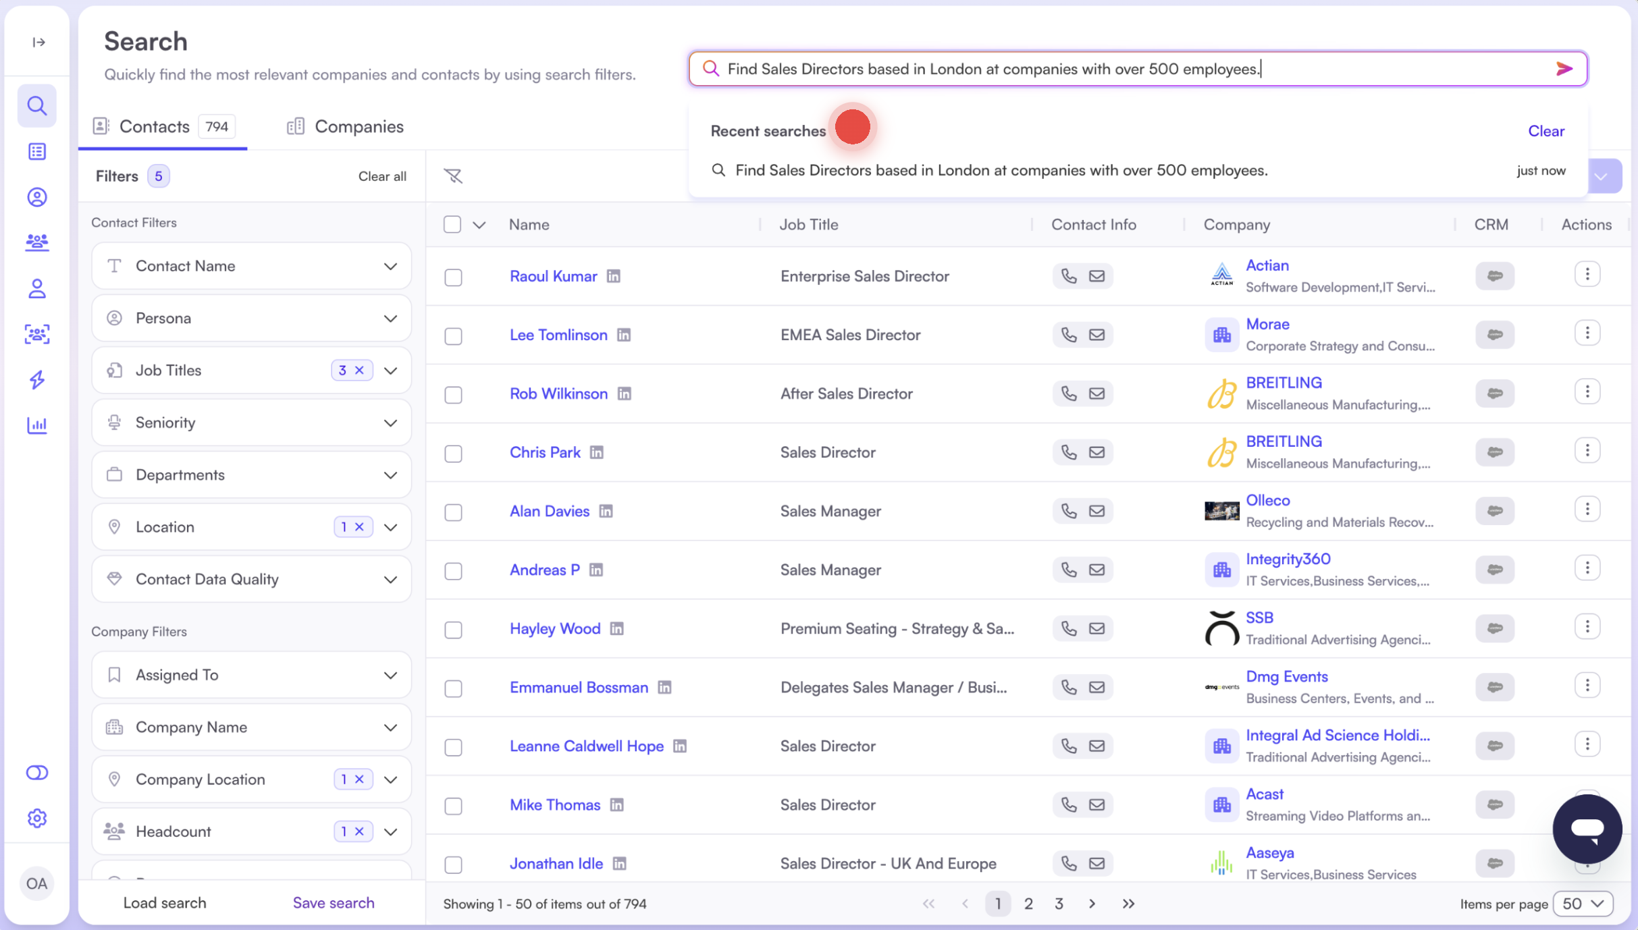Open the Items per page dropdown
Screen dimensions: 1638x930
coord(1582,904)
